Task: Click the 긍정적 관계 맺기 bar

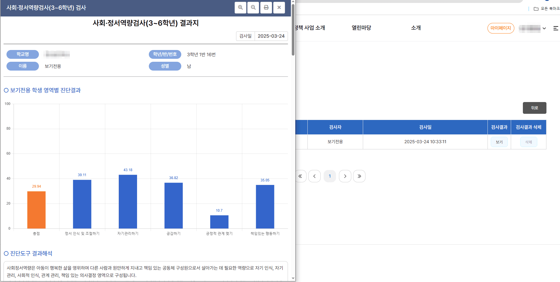Action: coord(219,222)
